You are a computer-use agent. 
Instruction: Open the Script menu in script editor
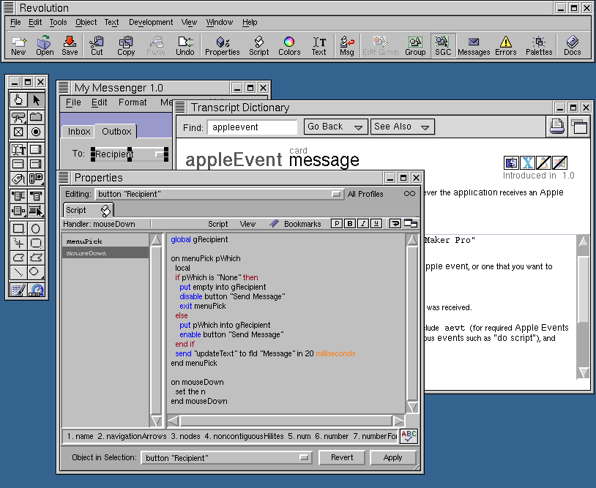click(217, 224)
